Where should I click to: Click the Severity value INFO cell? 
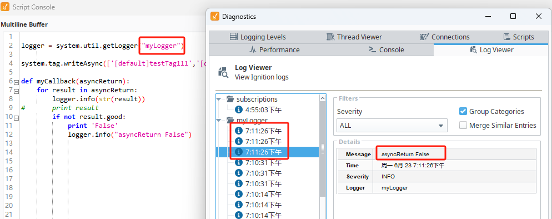click(x=454, y=176)
